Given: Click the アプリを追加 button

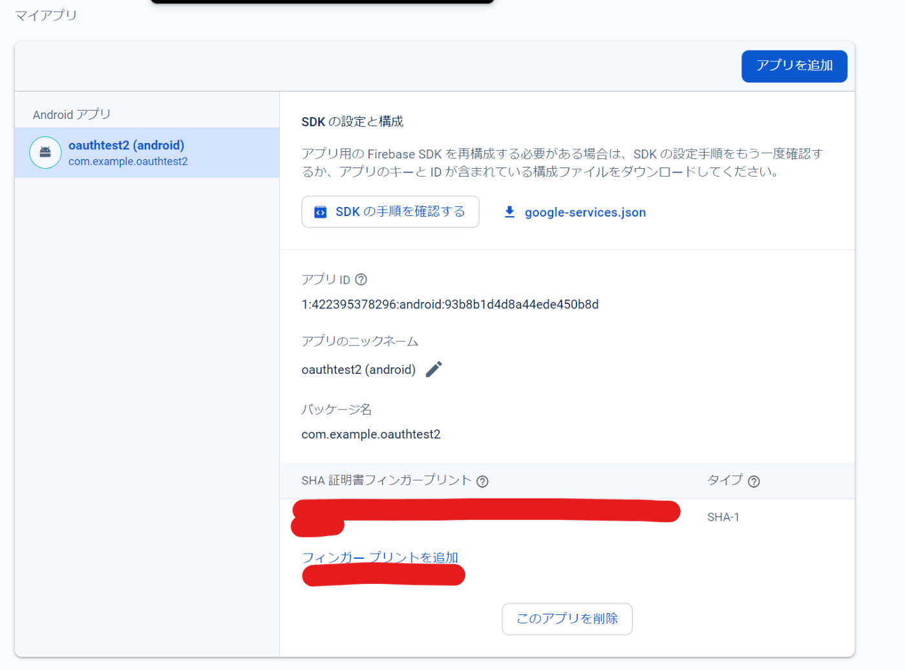Looking at the screenshot, I should pos(794,66).
